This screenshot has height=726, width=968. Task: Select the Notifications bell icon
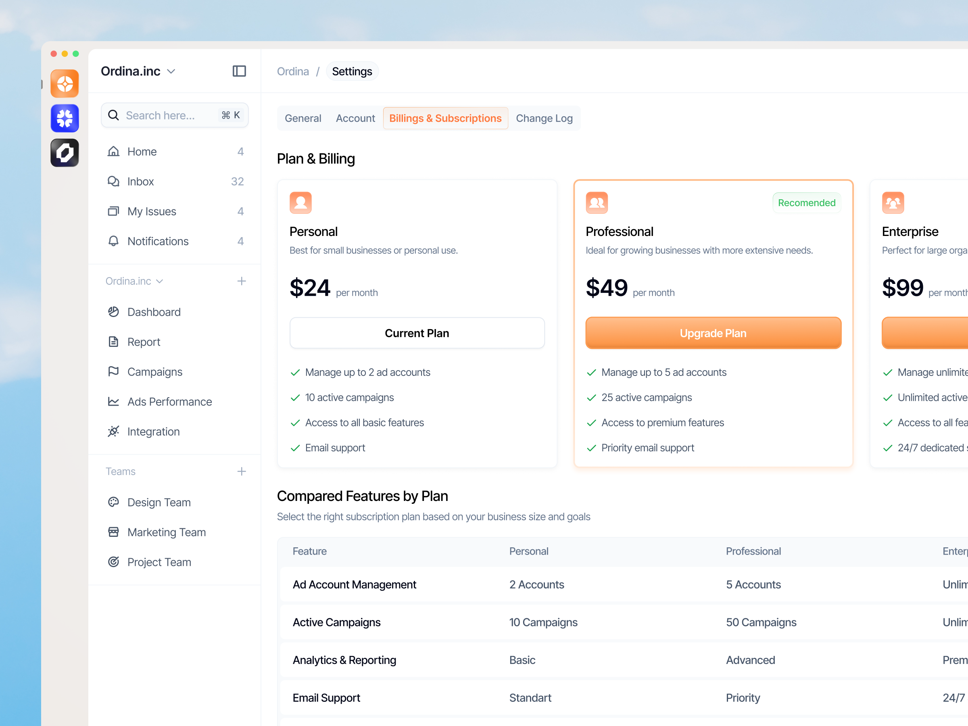coord(113,241)
